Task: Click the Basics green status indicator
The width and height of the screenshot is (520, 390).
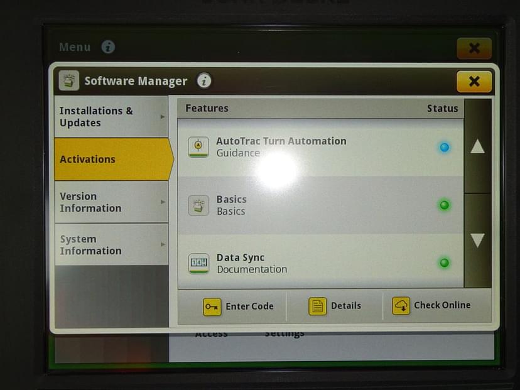Action: tap(445, 205)
